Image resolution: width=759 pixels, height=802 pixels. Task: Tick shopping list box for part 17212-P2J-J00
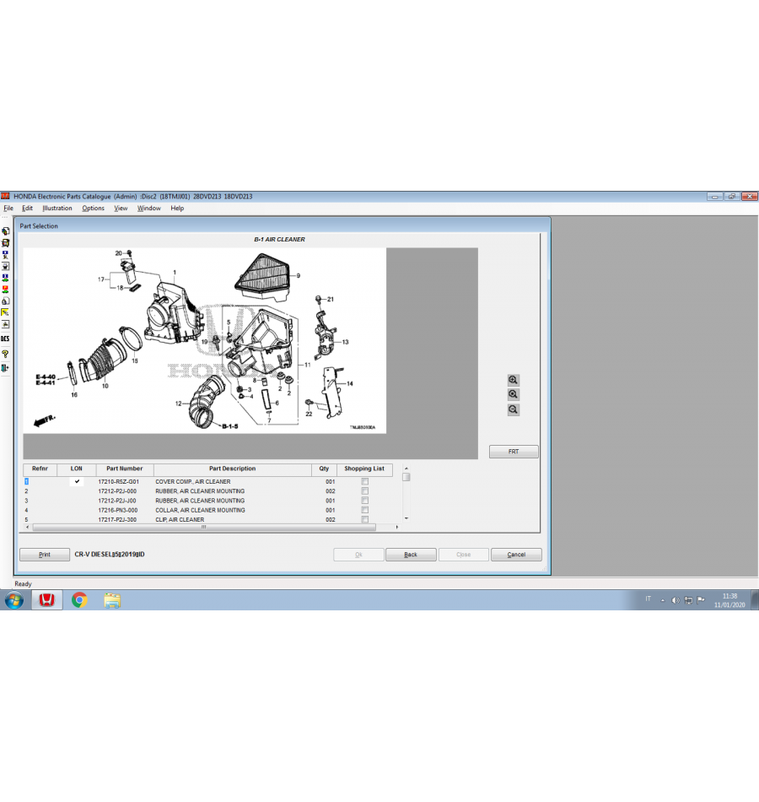365,501
